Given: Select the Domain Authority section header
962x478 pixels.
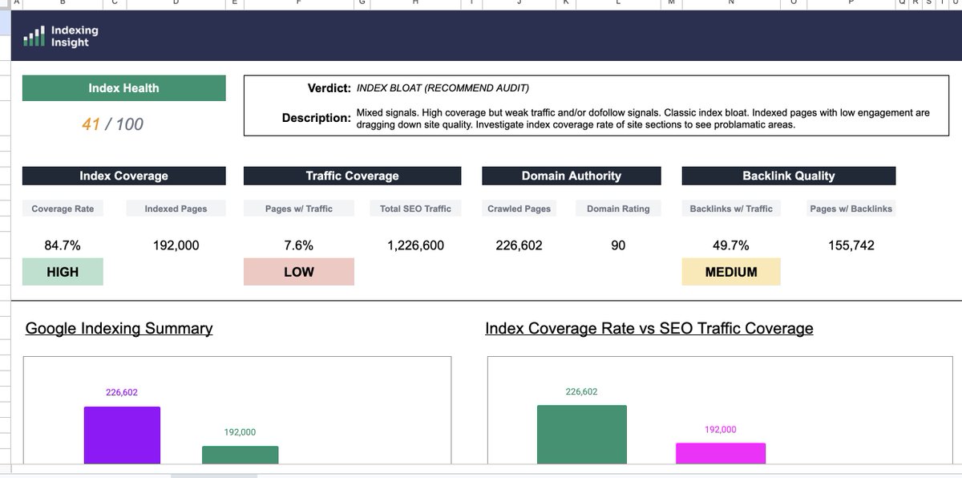Looking at the screenshot, I should 572,176.
